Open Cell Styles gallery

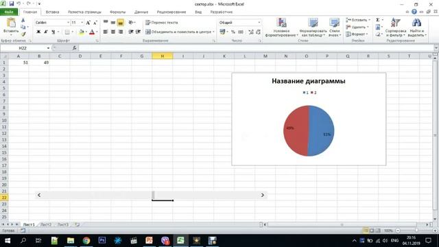click(334, 27)
